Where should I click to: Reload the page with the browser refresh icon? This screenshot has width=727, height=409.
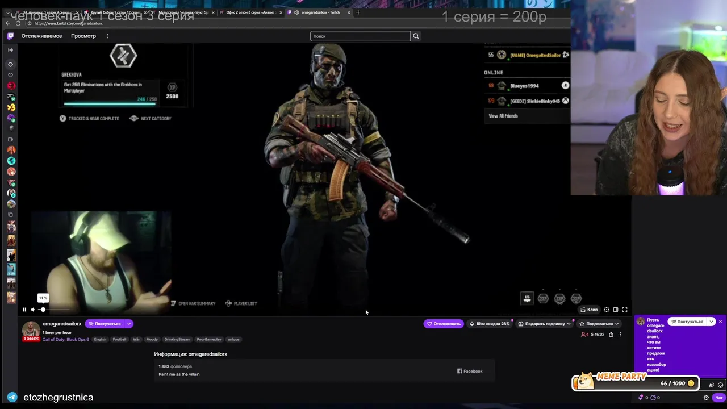pos(19,23)
